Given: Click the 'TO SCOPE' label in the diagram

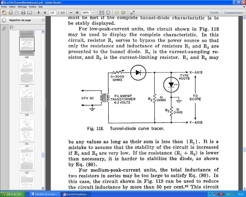Looking at the screenshot, I should click(x=195, y=97).
